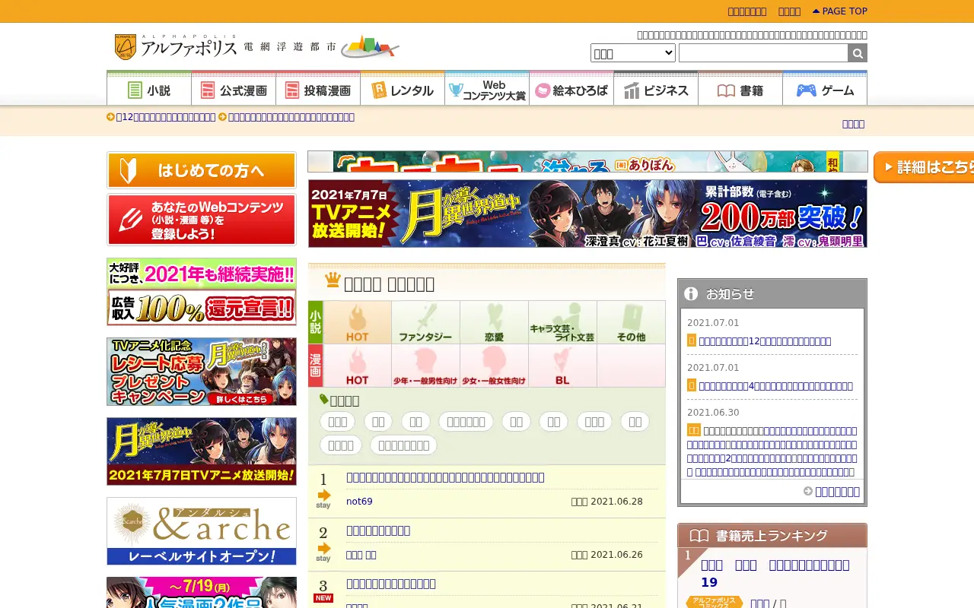This screenshot has width=974, height=608.
Task: Click the magnifier search button
Action: [858, 53]
